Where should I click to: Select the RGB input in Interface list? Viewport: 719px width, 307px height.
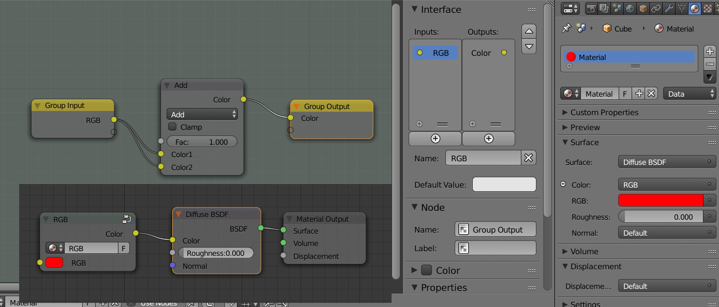[435, 53]
